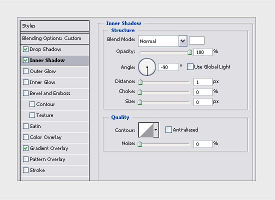Click the Size value field
The width and height of the screenshot is (275, 200).
pyautogui.click(x=203, y=102)
